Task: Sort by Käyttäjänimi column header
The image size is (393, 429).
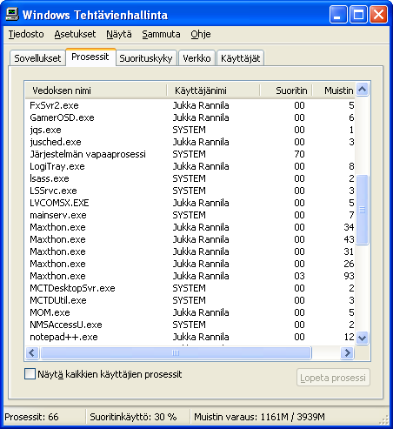Action: (213, 90)
